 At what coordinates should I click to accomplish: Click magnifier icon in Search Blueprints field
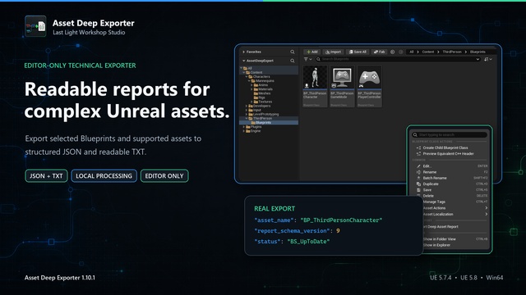[x=318, y=59]
